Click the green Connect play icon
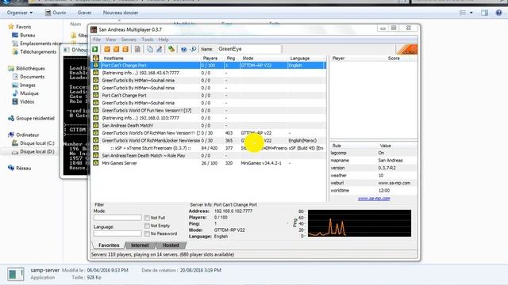The image size is (508, 285). pos(95,49)
